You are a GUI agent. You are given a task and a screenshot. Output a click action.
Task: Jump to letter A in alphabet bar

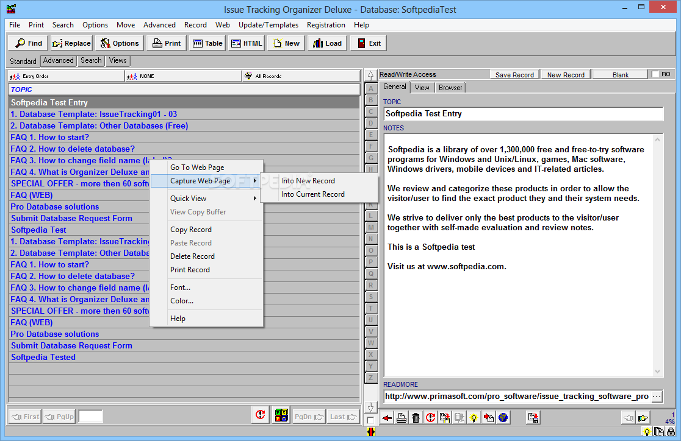click(x=370, y=88)
